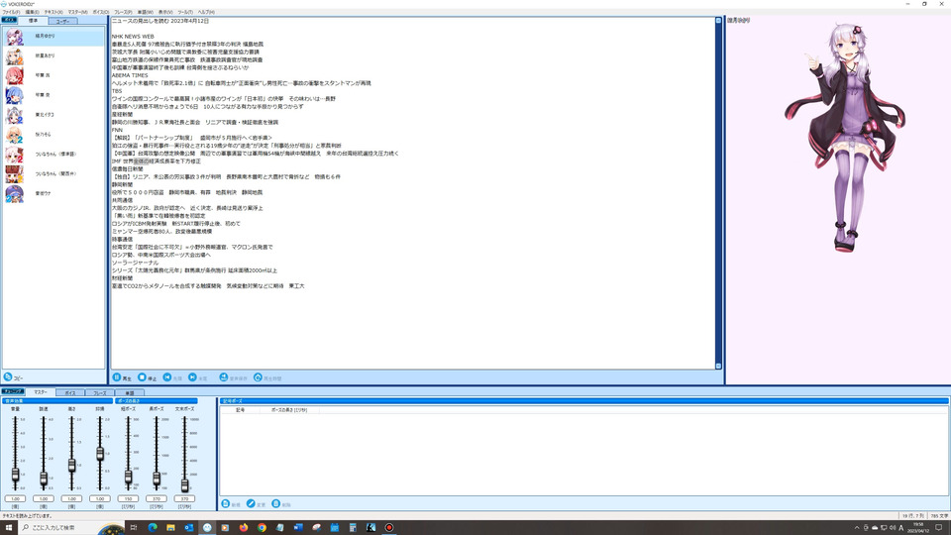
Task: Open Microsoft Edge from the taskbar
Action: 153,528
